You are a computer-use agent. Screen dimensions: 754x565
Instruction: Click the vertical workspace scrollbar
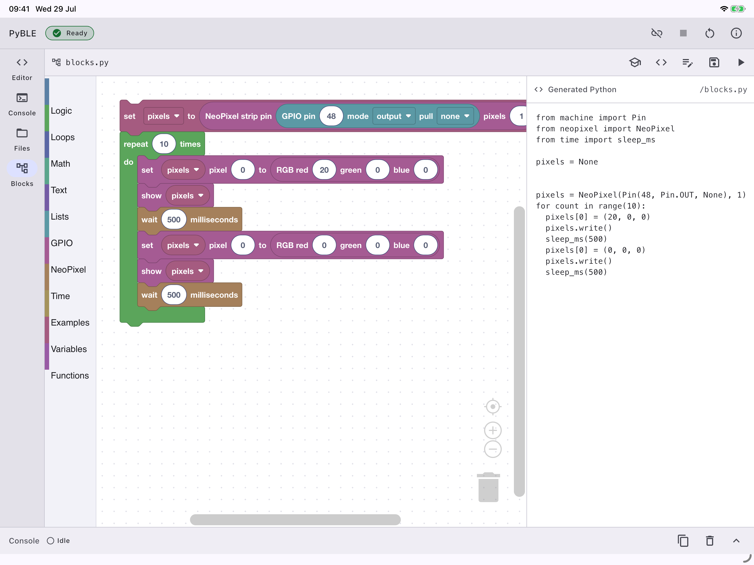(519, 351)
